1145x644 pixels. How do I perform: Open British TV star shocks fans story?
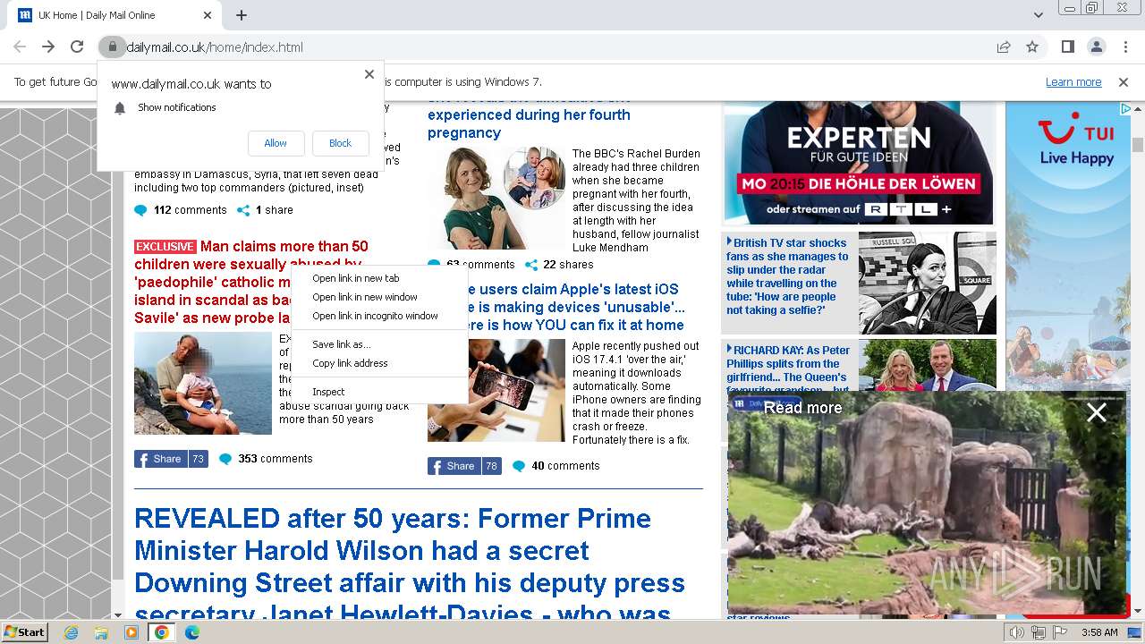click(787, 276)
